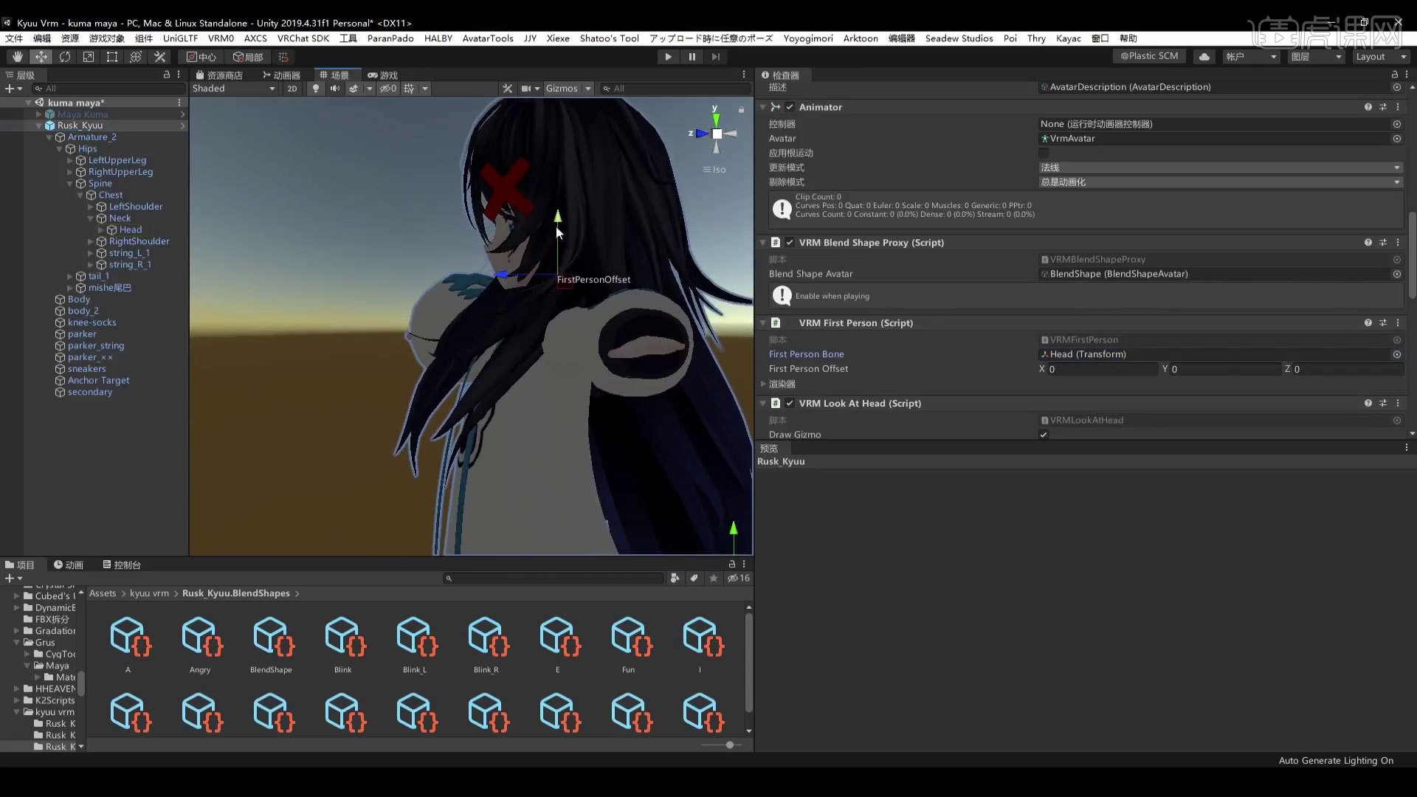
Task: Uncheck Draw Gizmo in VRM Look At Head
Action: pos(1044,435)
